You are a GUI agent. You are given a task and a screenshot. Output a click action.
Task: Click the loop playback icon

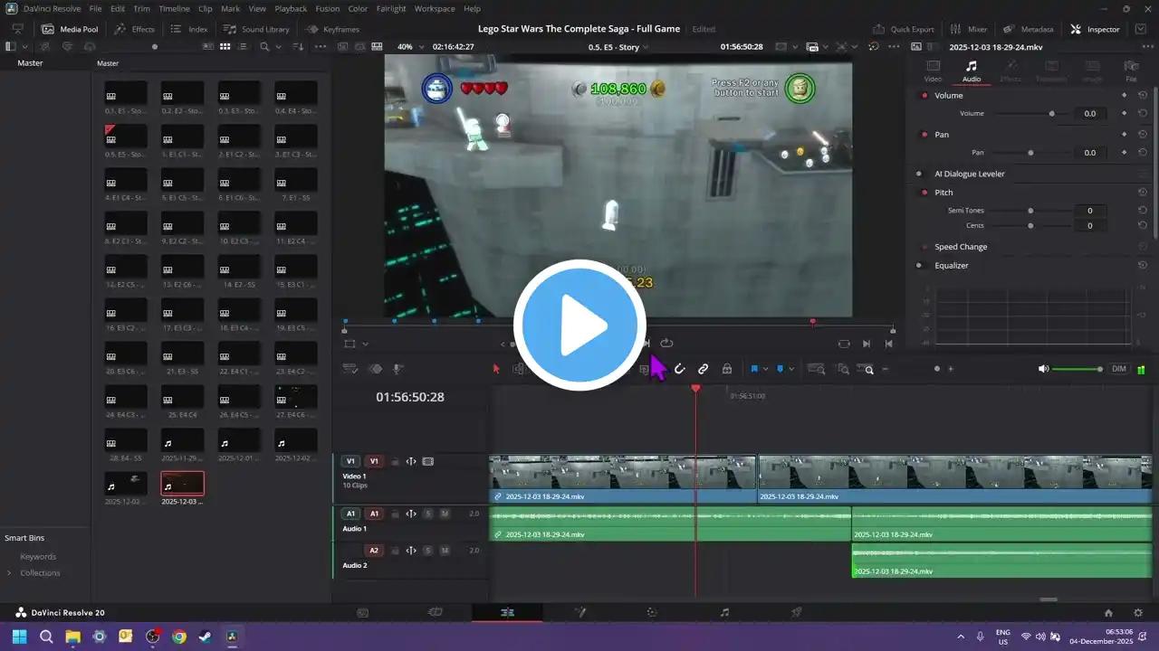[x=666, y=344]
